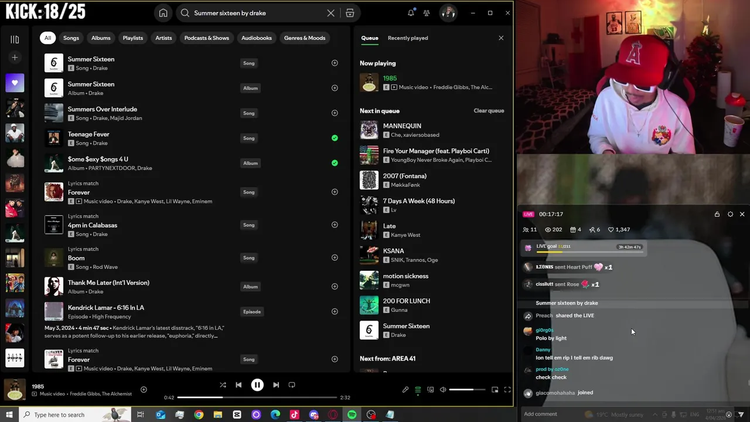The height and width of the screenshot is (422, 750).
Task: Remove Teenage Fever from Liked Songs checkmark
Action: point(335,138)
